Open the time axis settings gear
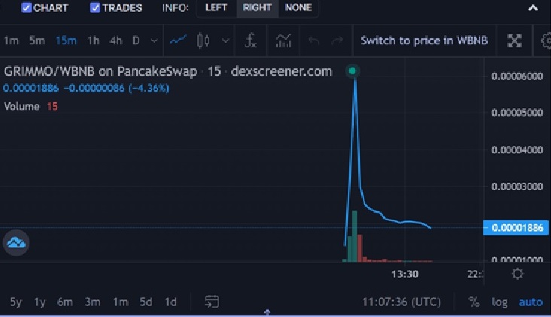 click(517, 273)
